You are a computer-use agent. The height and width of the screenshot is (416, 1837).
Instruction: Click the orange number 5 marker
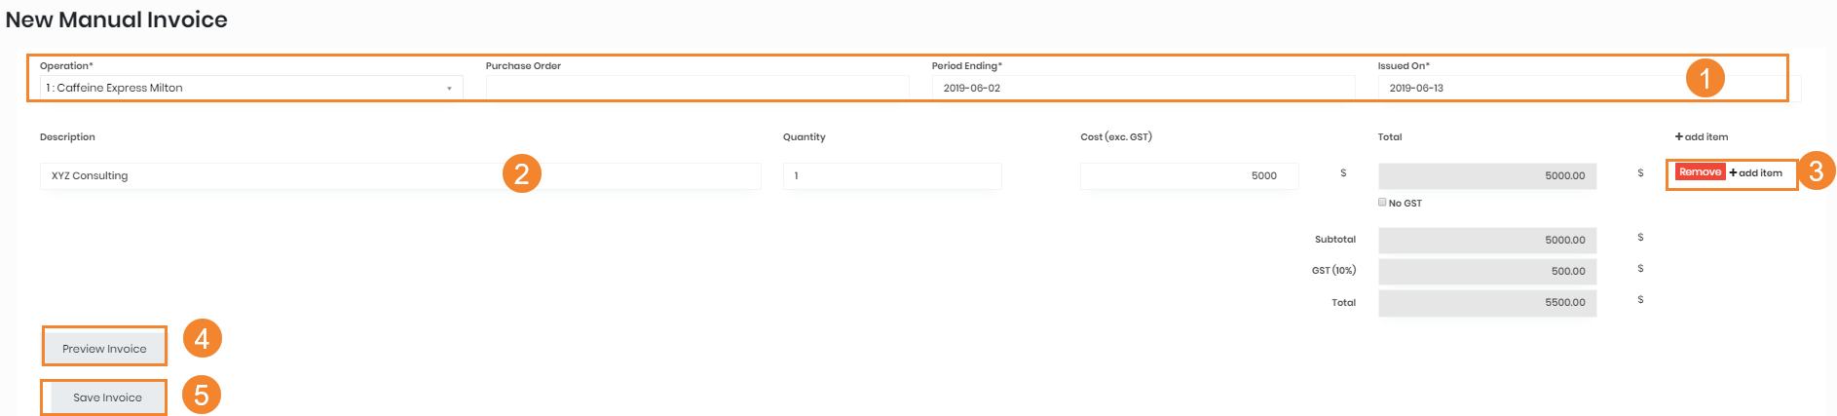click(202, 396)
